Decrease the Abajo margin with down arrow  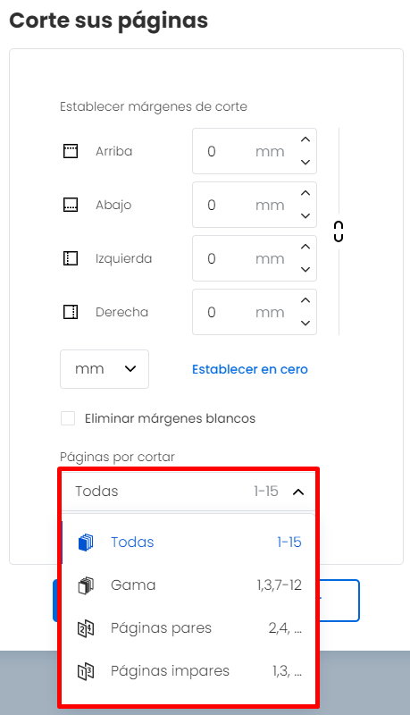pos(305,215)
